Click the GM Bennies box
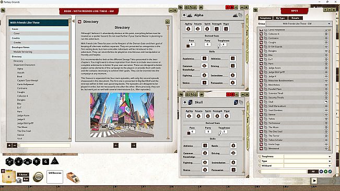 pos(55,177)
